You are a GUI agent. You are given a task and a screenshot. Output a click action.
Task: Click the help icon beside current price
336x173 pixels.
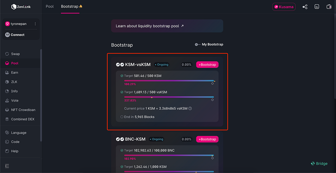point(190,108)
